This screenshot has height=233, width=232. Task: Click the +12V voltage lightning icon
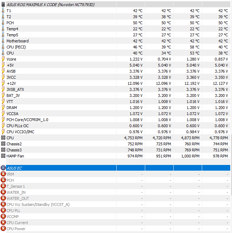(x=3, y=83)
